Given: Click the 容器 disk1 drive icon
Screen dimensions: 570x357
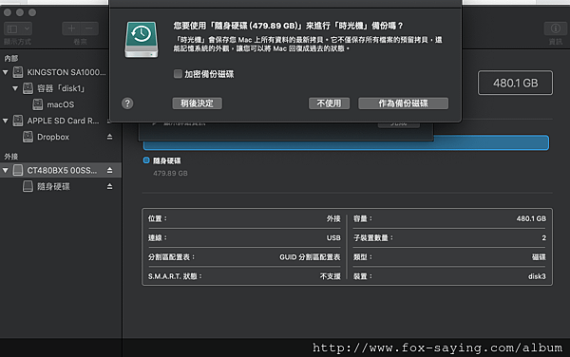Looking at the screenshot, I should (28, 88).
